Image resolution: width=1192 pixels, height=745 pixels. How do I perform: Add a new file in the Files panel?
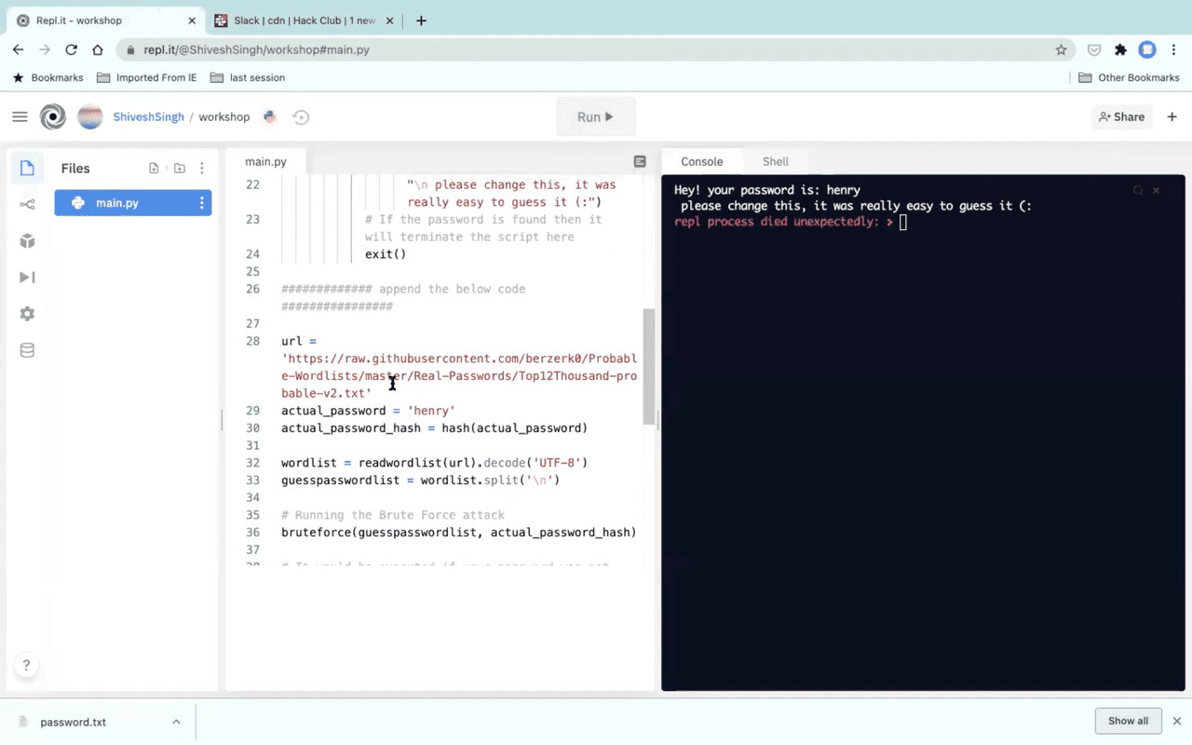(154, 169)
